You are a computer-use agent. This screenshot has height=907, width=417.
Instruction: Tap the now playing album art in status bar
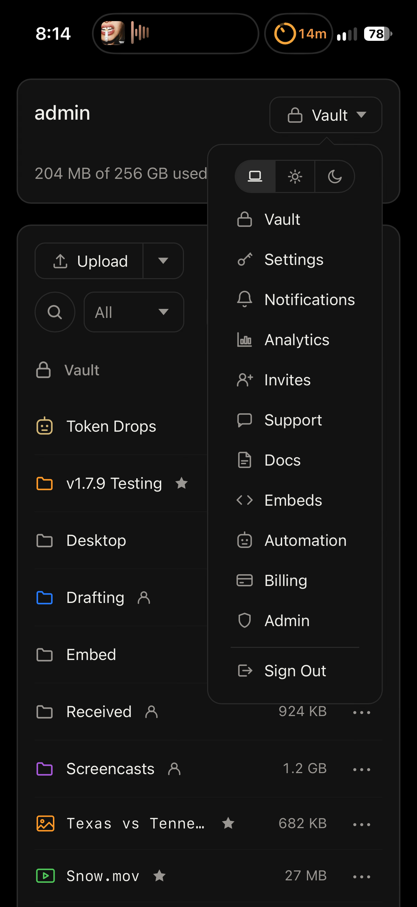[113, 33]
